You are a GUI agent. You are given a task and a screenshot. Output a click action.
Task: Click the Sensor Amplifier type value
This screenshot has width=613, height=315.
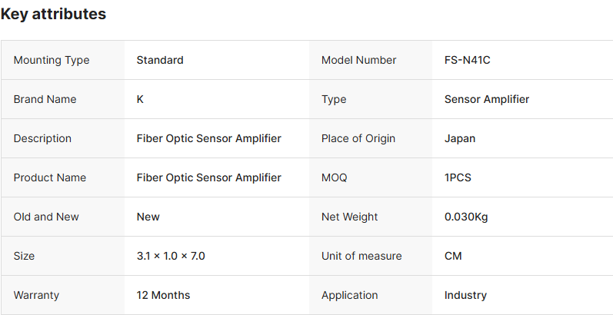point(487,99)
